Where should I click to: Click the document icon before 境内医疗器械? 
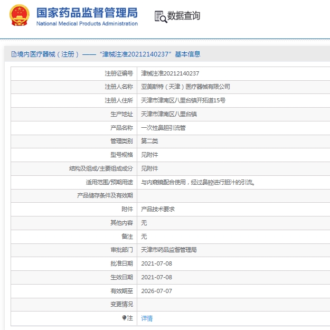pyautogui.click(x=14, y=54)
